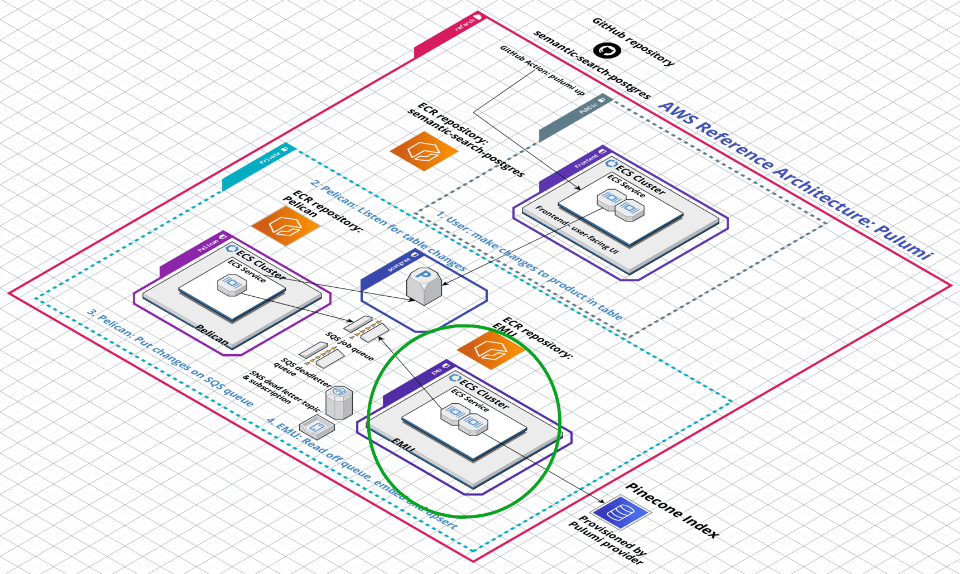Click the Pelican cluster group tag
960x574 pixels.
pyautogui.click(x=208, y=244)
